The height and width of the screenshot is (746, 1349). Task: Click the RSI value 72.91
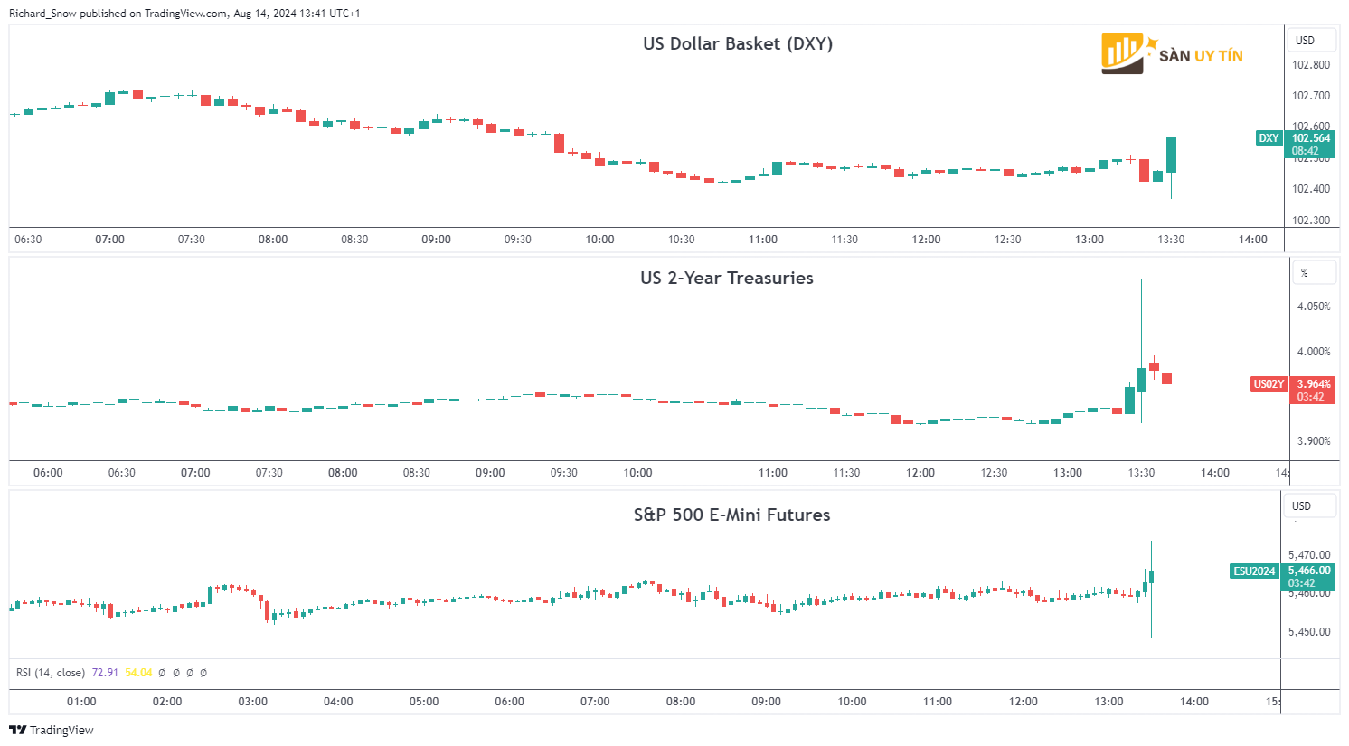click(x=105, y=673)
